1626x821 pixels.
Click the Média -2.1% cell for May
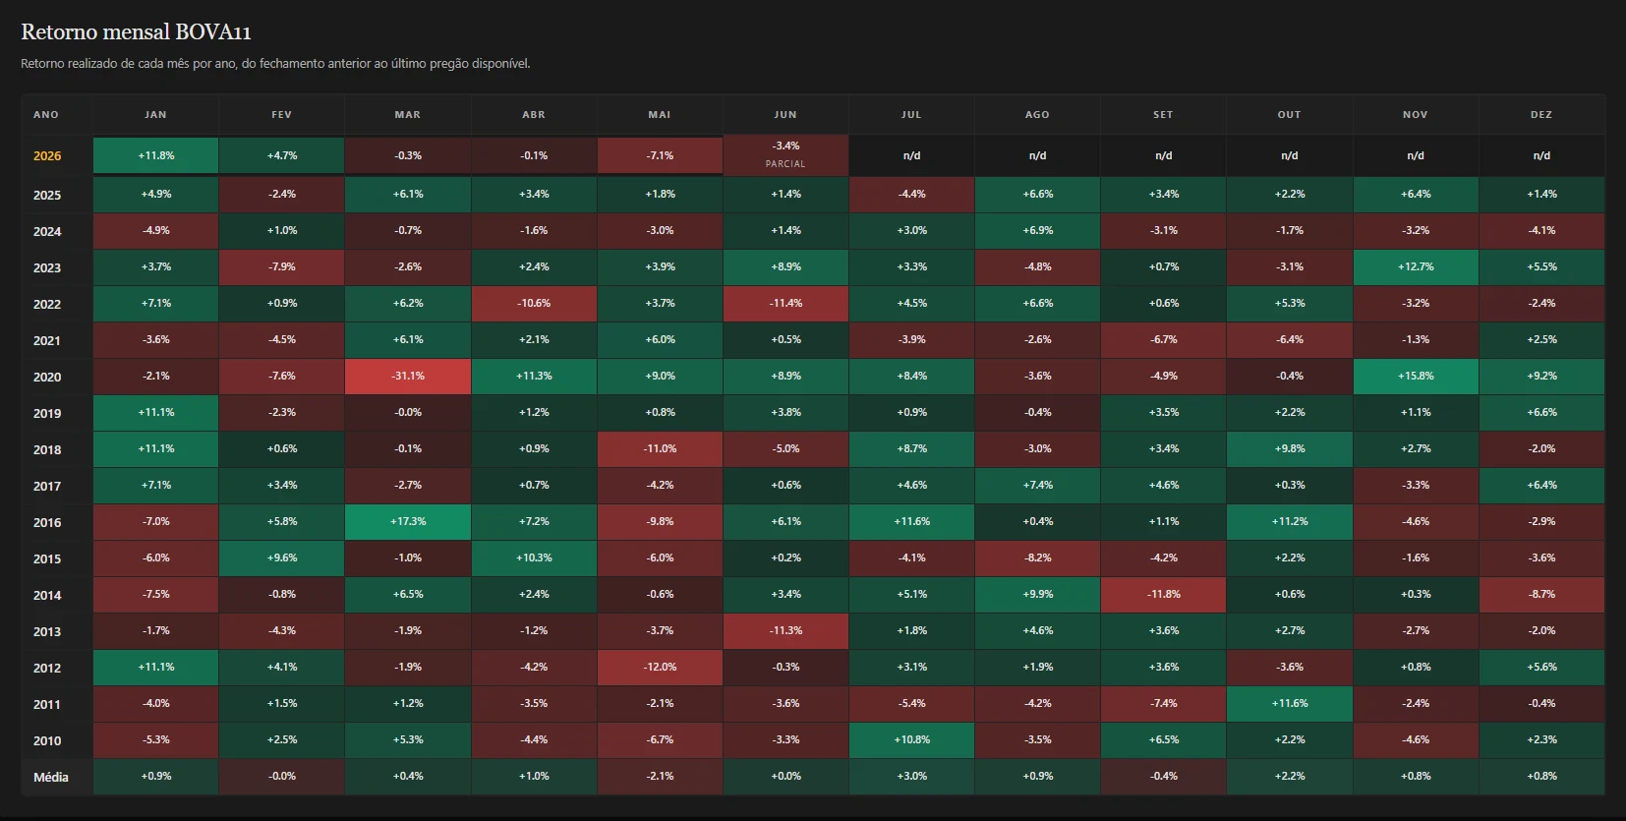tap(660, 776)
